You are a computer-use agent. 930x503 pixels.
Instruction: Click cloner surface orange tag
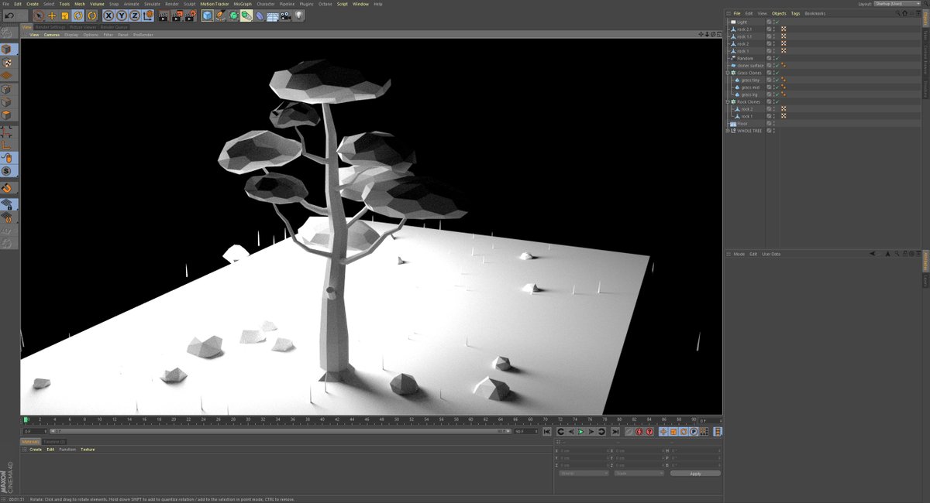pyautogui.click(x=784, y=66)
